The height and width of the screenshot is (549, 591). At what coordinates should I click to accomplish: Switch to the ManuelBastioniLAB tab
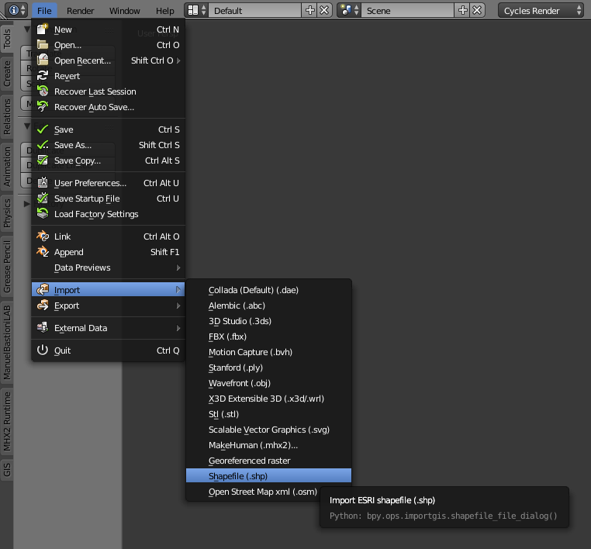click(7, 342)
